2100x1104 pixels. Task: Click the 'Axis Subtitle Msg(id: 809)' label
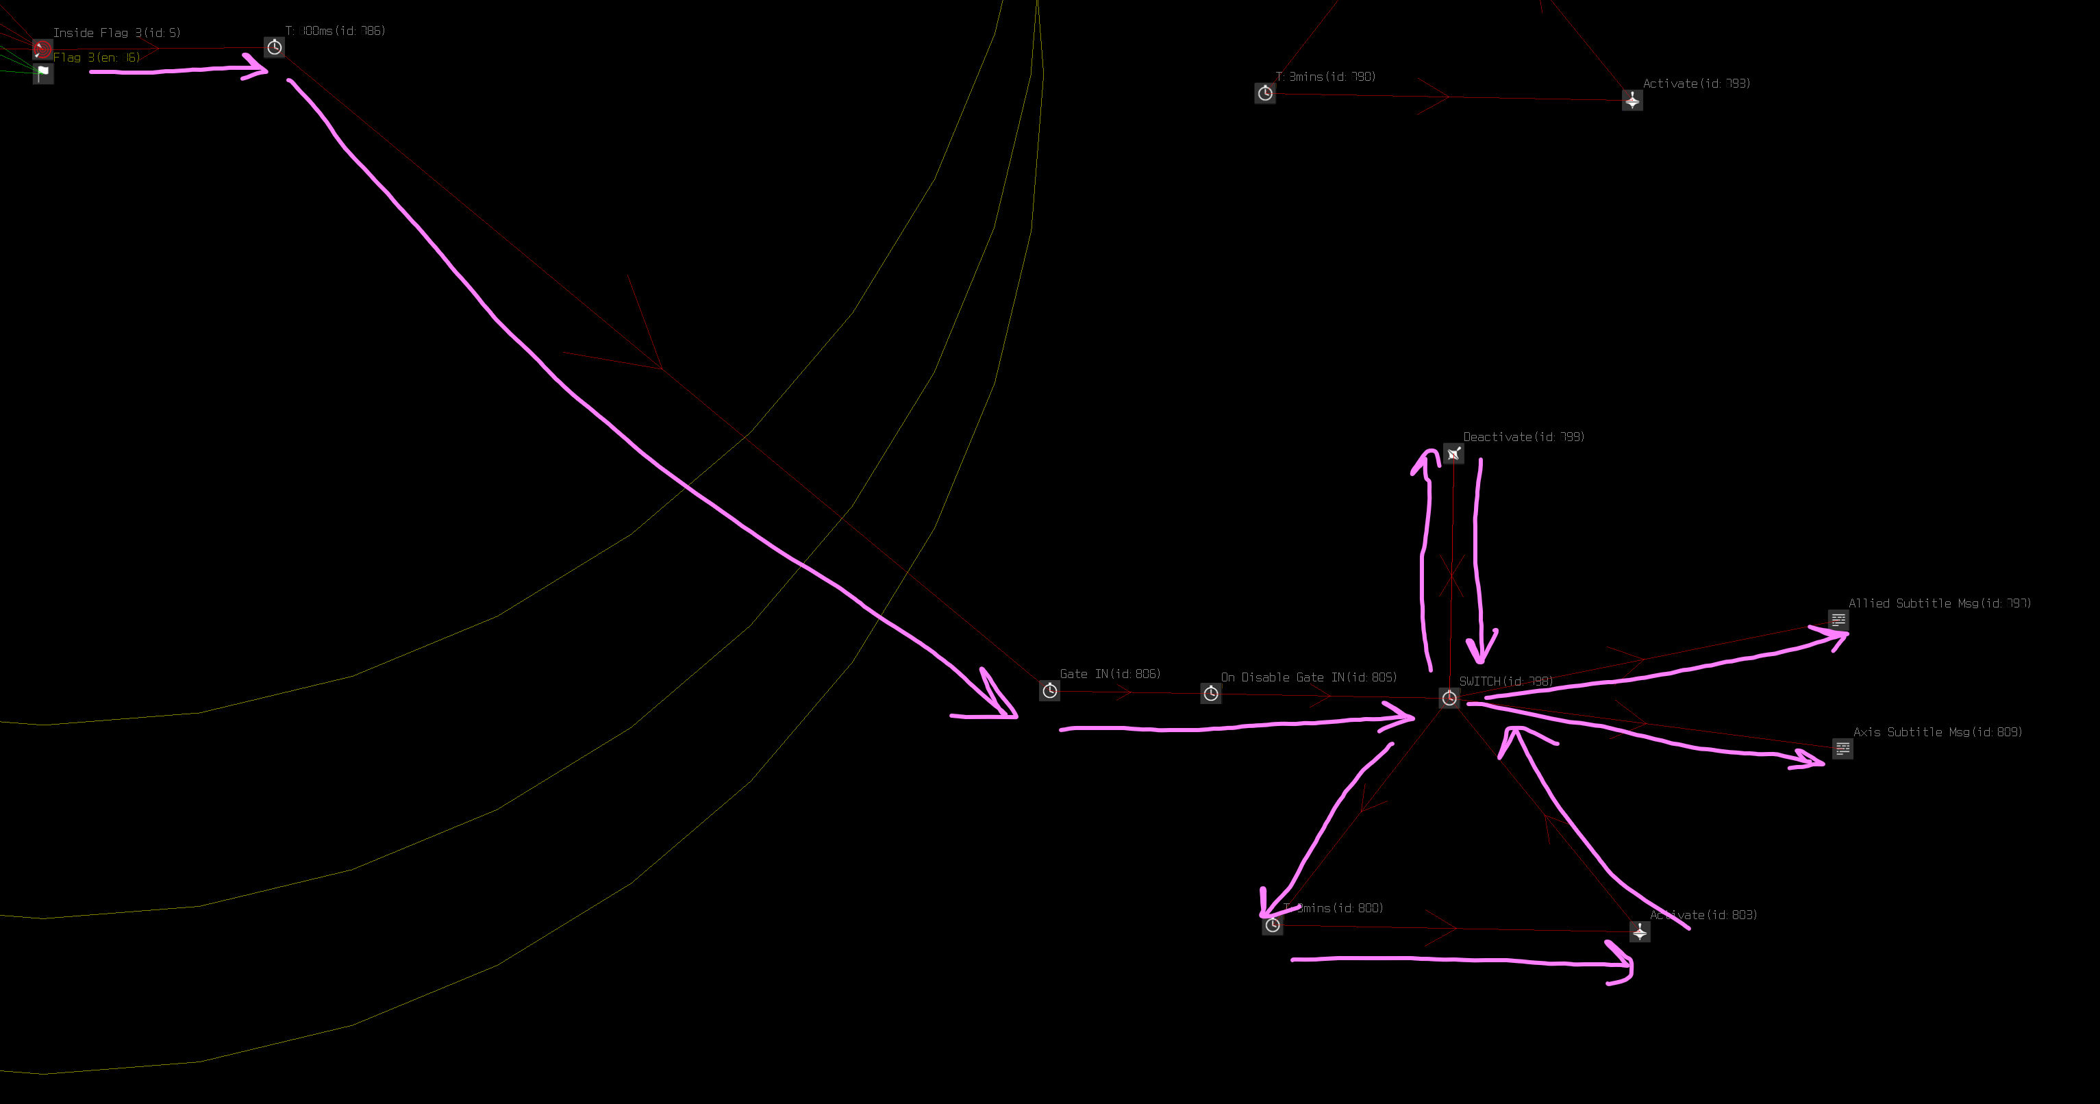pyautogui.click(x=1938, y=731)
